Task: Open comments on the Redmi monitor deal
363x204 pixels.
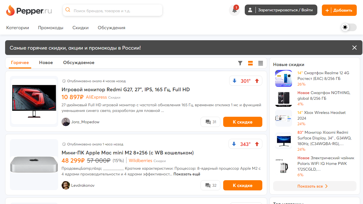Action: click(210, 122)
